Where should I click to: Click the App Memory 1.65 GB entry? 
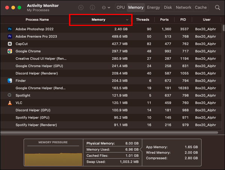172,147
